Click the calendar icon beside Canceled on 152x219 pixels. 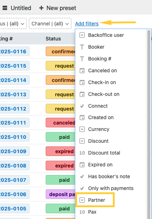82,70
